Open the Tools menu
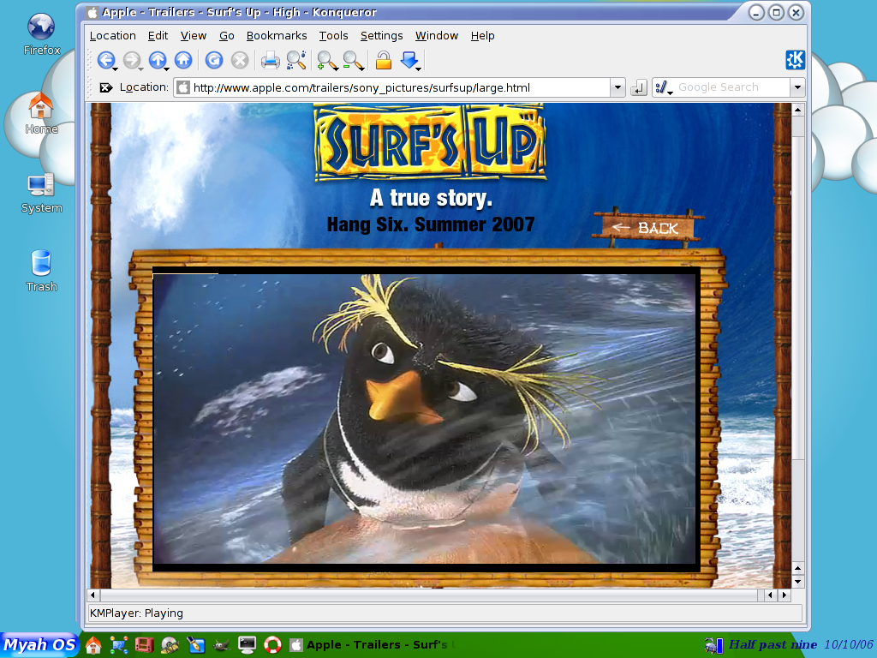The height and width of the screenshot is (658, 877). (333, 36)
